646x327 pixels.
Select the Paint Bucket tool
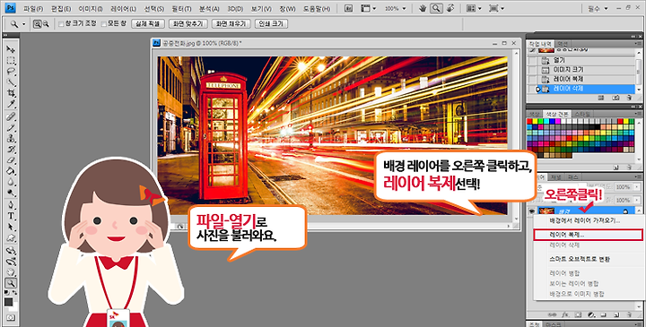11,171
